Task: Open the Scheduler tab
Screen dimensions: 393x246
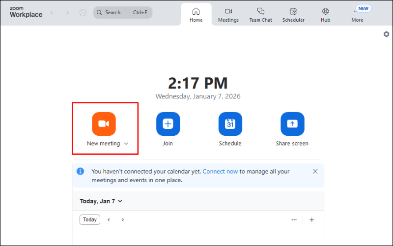Action: pos(293,15)
